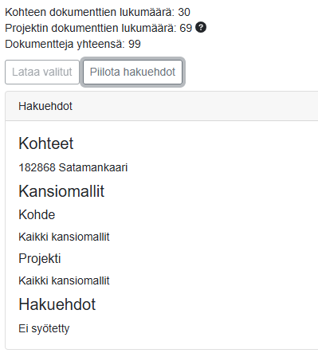Click Kaikki kansiomallit under Kohde
The height and width of the screenshot is (353, 318).
tap(64, 237)
